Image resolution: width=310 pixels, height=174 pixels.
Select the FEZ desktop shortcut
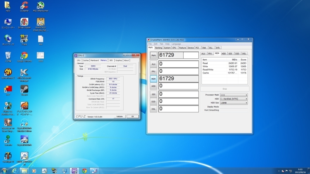click(8, 90)
